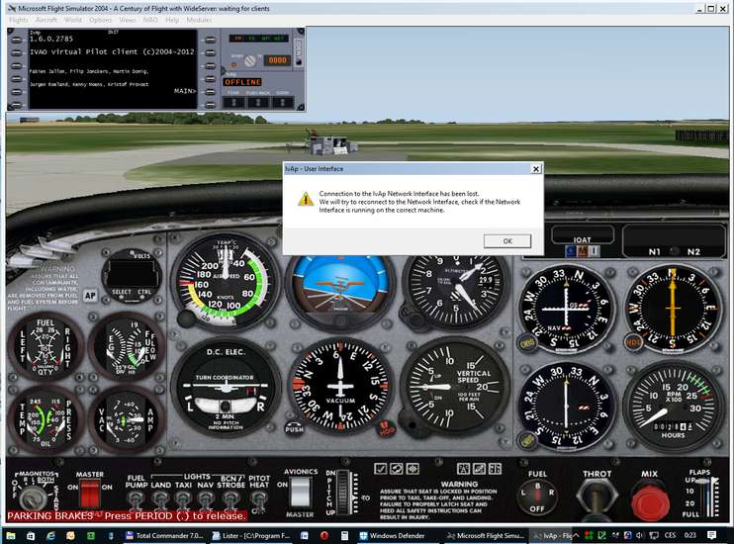Viewport: 734px width, 544px height.
Task: Click the red Opera icon in taskbar
Action: pyautogui.click(x=323, y=535)
